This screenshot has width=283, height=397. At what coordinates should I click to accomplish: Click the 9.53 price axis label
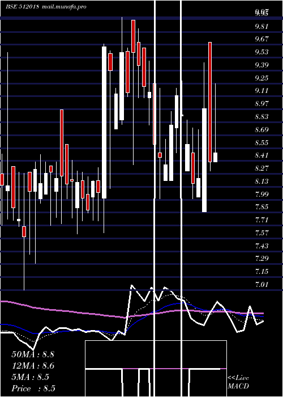pyautogui.click(x=261, y=52)
